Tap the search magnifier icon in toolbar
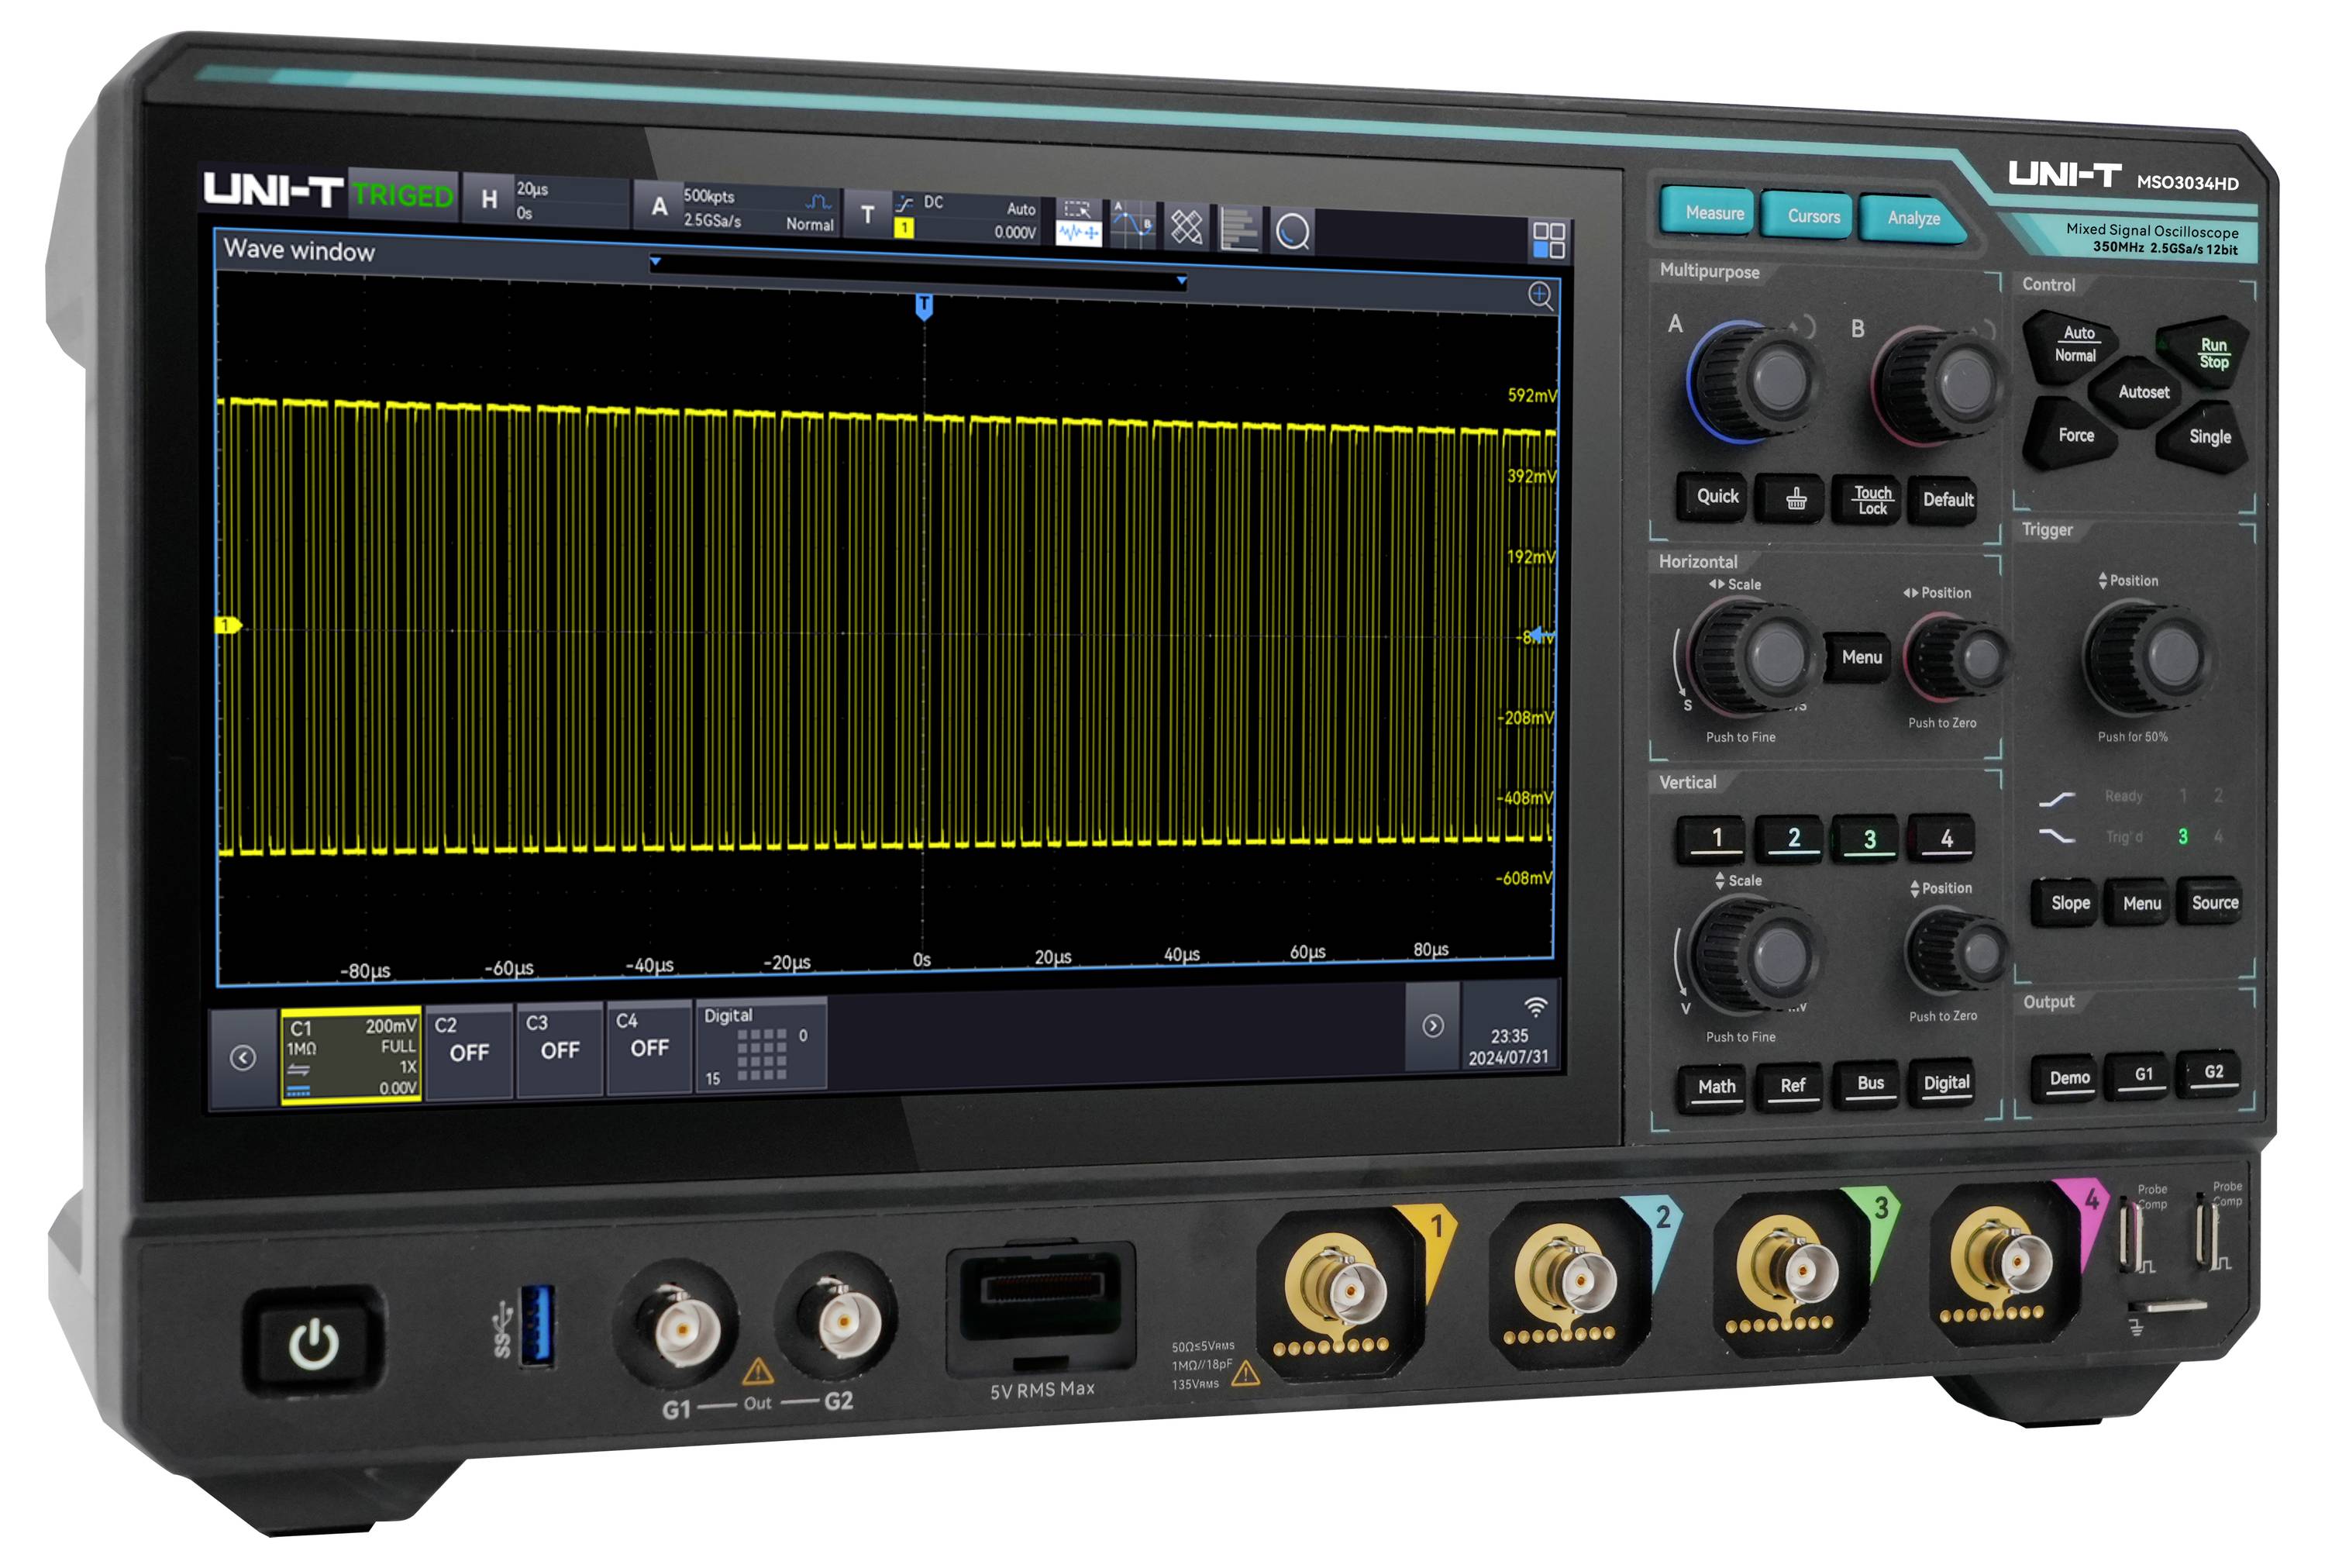Image resolution: width=2325 pixels, height=1568 pixels. pos(1293,232)
